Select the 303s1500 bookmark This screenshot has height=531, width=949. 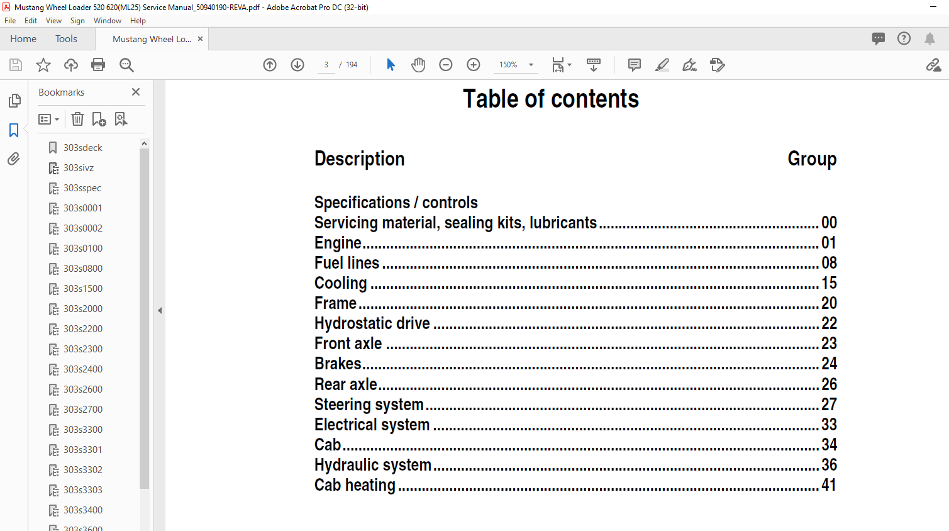pos(82,289)
